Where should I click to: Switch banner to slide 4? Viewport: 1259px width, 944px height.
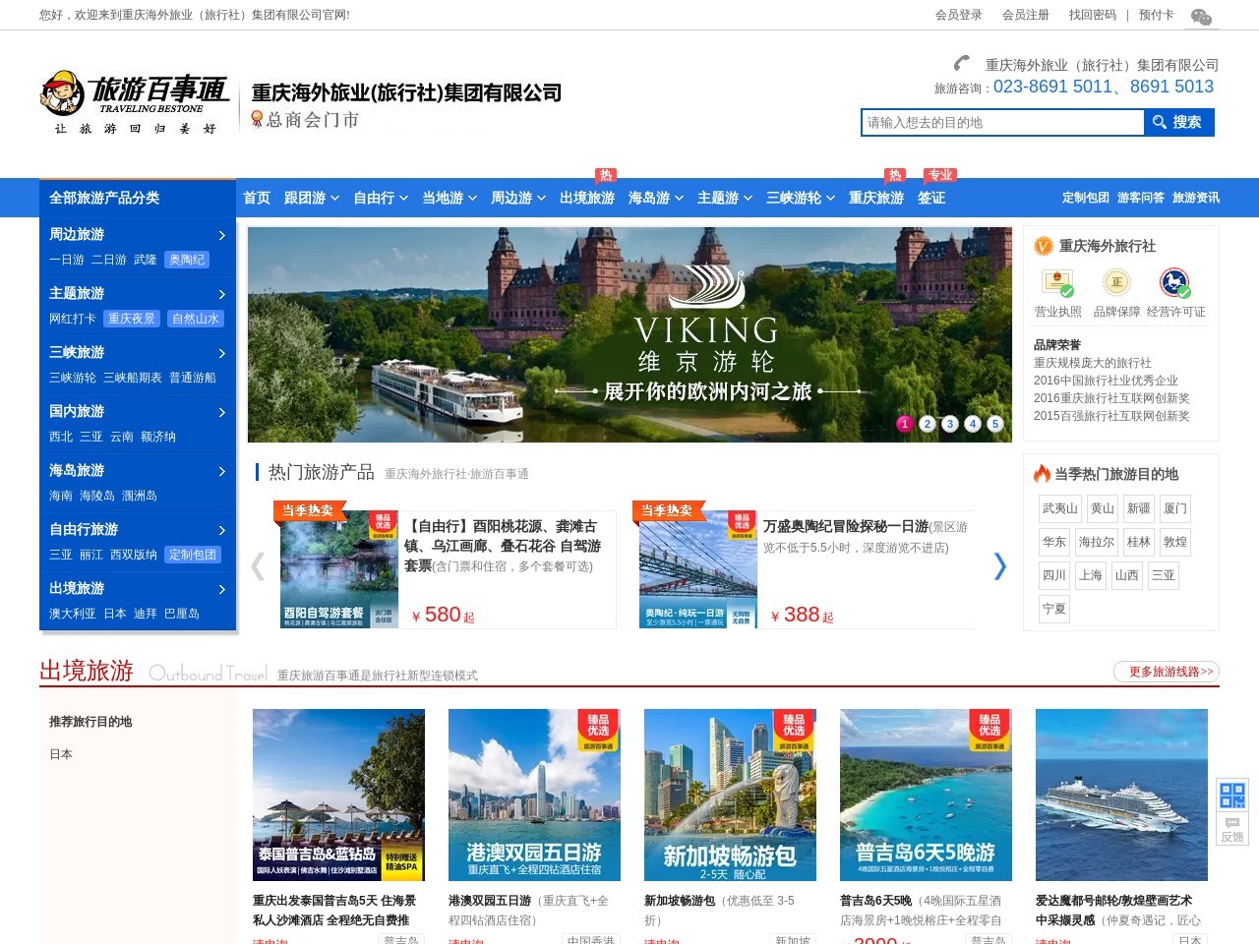pos(973,424)
